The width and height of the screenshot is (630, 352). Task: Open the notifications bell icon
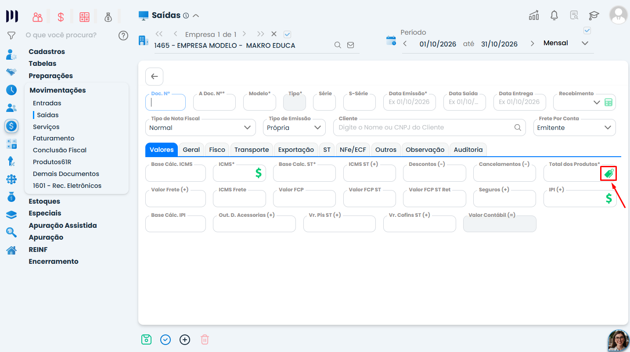click(x=554, y=15)
